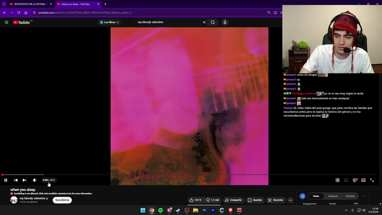
Task: Open Spotify from the taskbar
Action: click(161, 210)
